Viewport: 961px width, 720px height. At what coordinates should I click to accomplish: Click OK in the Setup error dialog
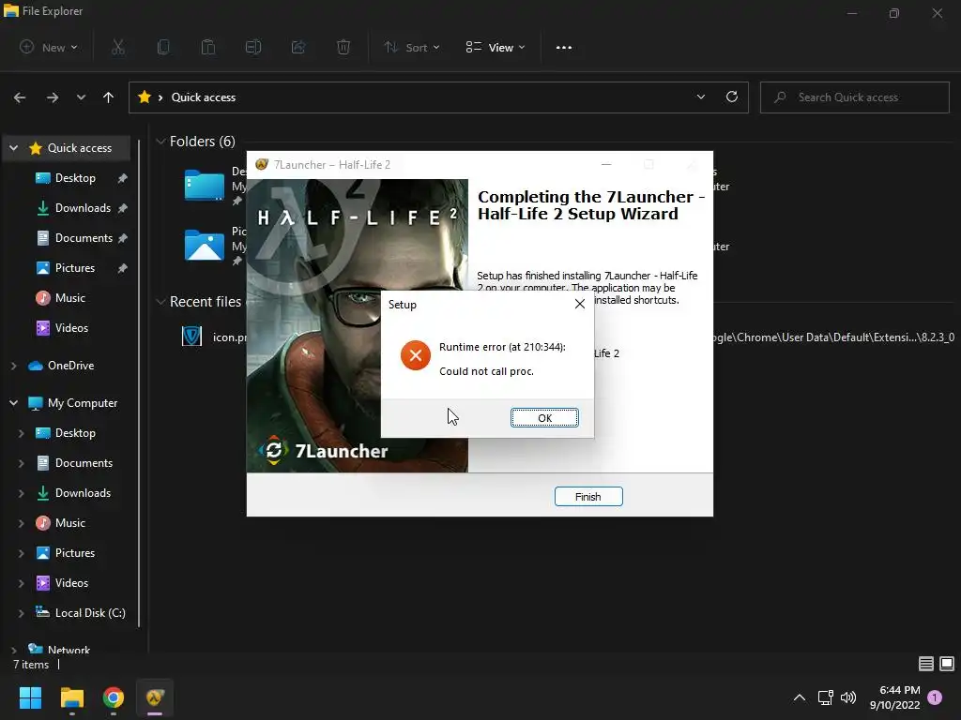[x=544, y=417]
